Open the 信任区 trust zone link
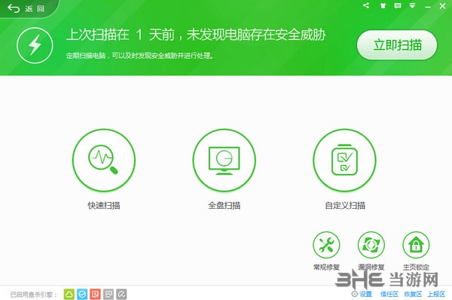Screen dimensions: 452x300 click(389, 294)
